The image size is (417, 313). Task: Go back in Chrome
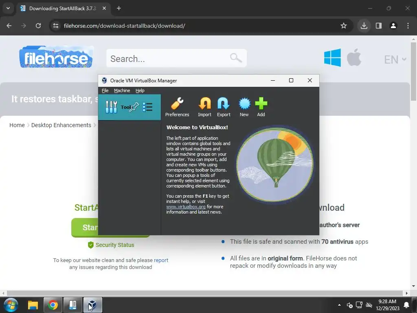pyautogui.click(x=9, y=26)
